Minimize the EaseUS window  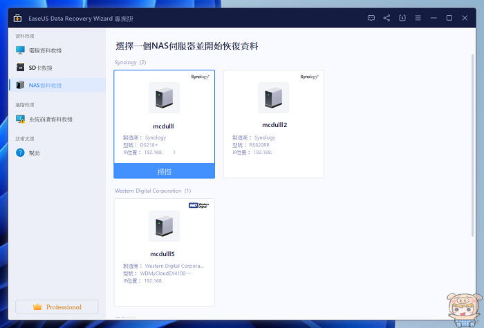pyautogui.click(x=434, y=18)
